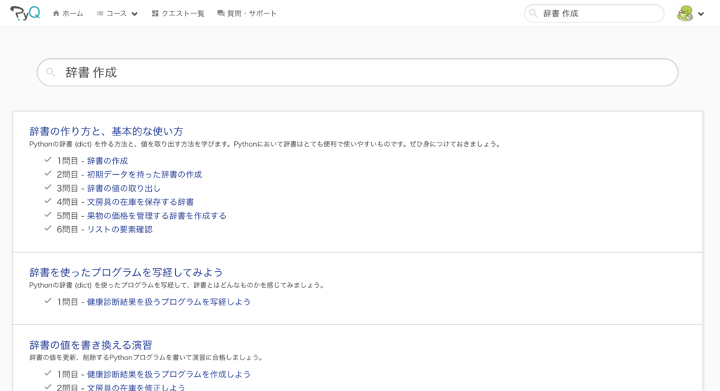Click checkmark beside 辞書の作成
Screen dimensions: 720x391
coord(48,160)
